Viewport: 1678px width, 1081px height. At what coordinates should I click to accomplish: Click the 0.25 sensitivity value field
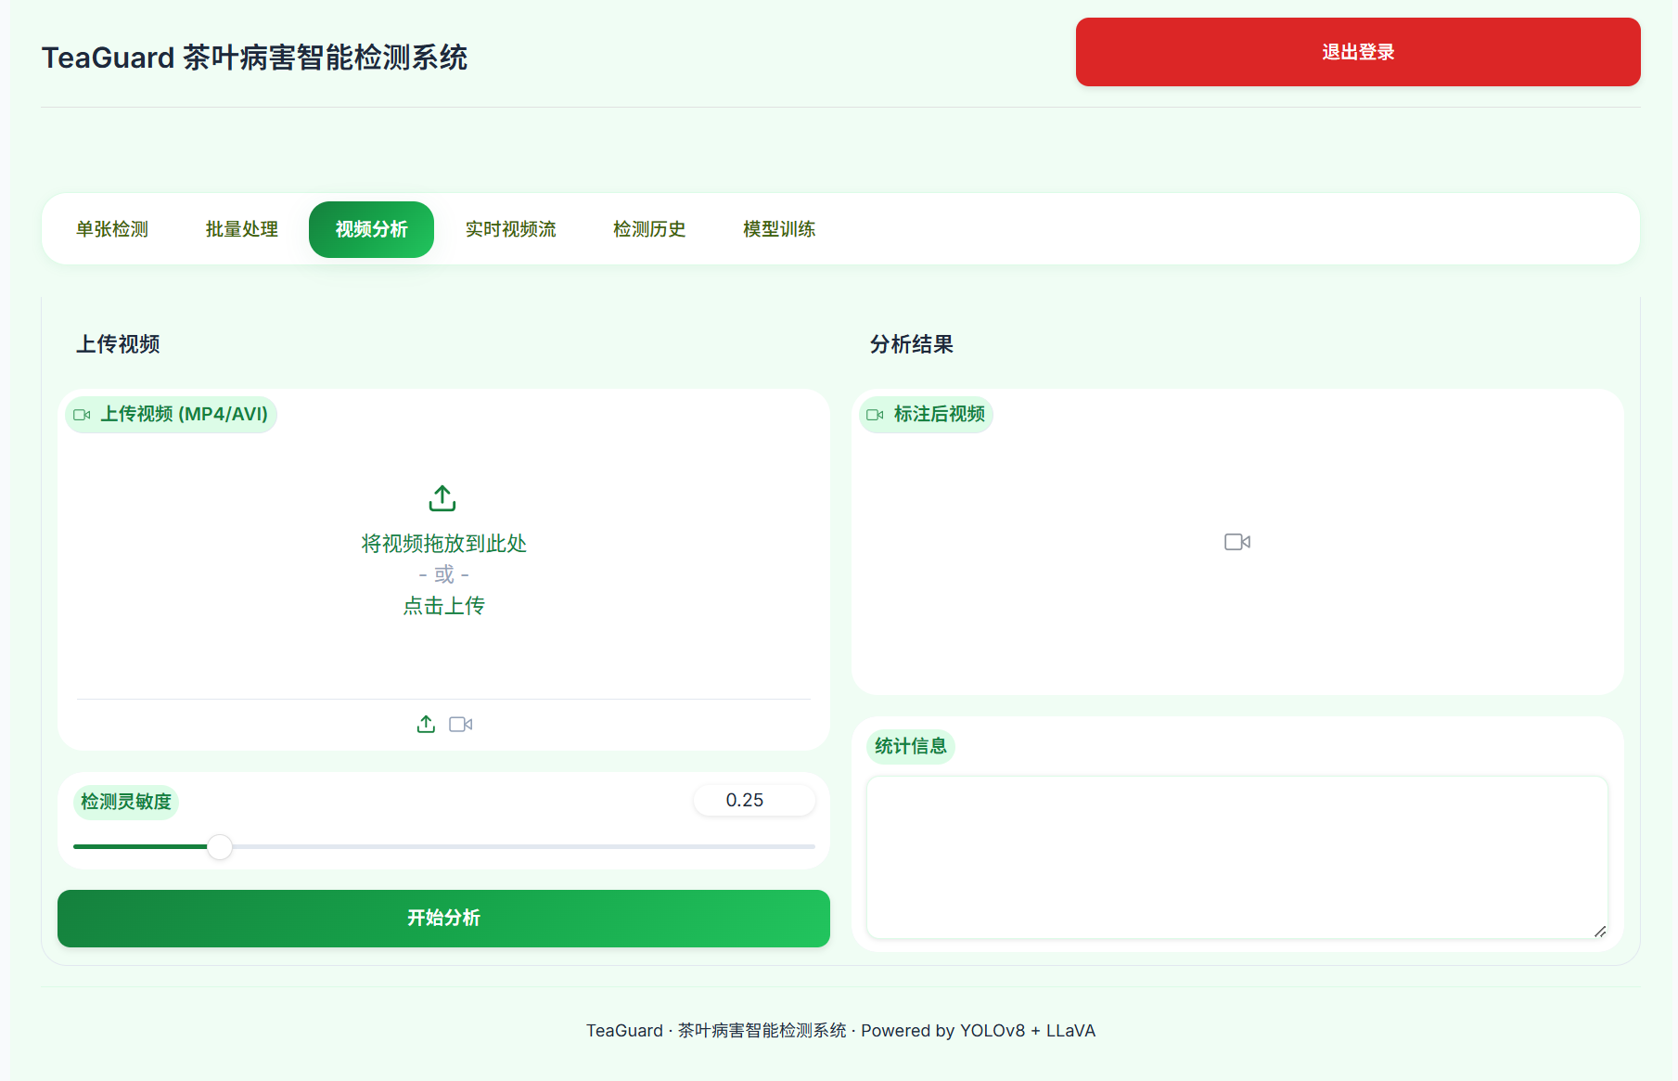754,800
